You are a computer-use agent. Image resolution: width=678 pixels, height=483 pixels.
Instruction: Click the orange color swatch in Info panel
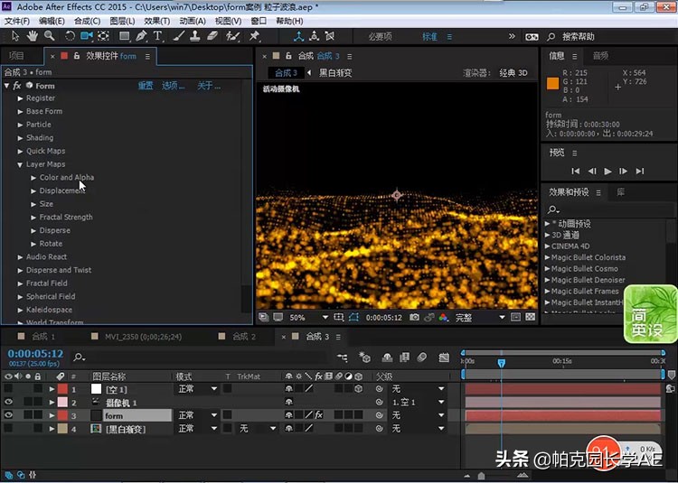click(x=553, y=84)
